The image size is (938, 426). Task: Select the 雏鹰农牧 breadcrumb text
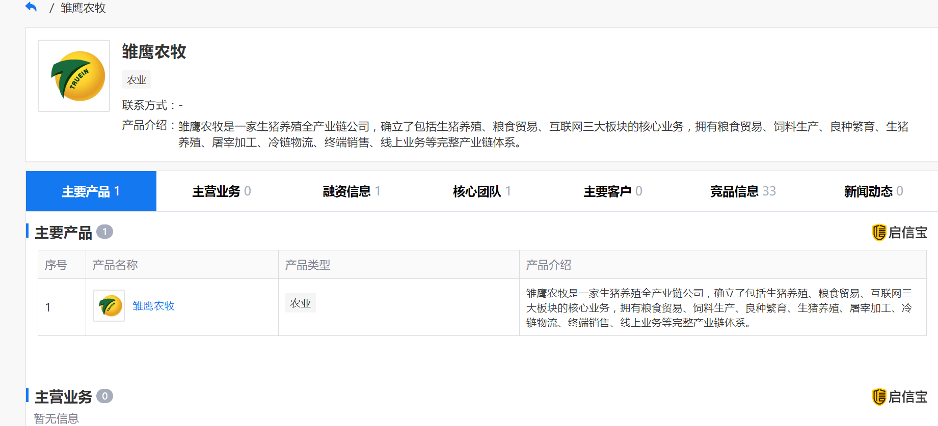pyautogui.click(x=83, y=8)
